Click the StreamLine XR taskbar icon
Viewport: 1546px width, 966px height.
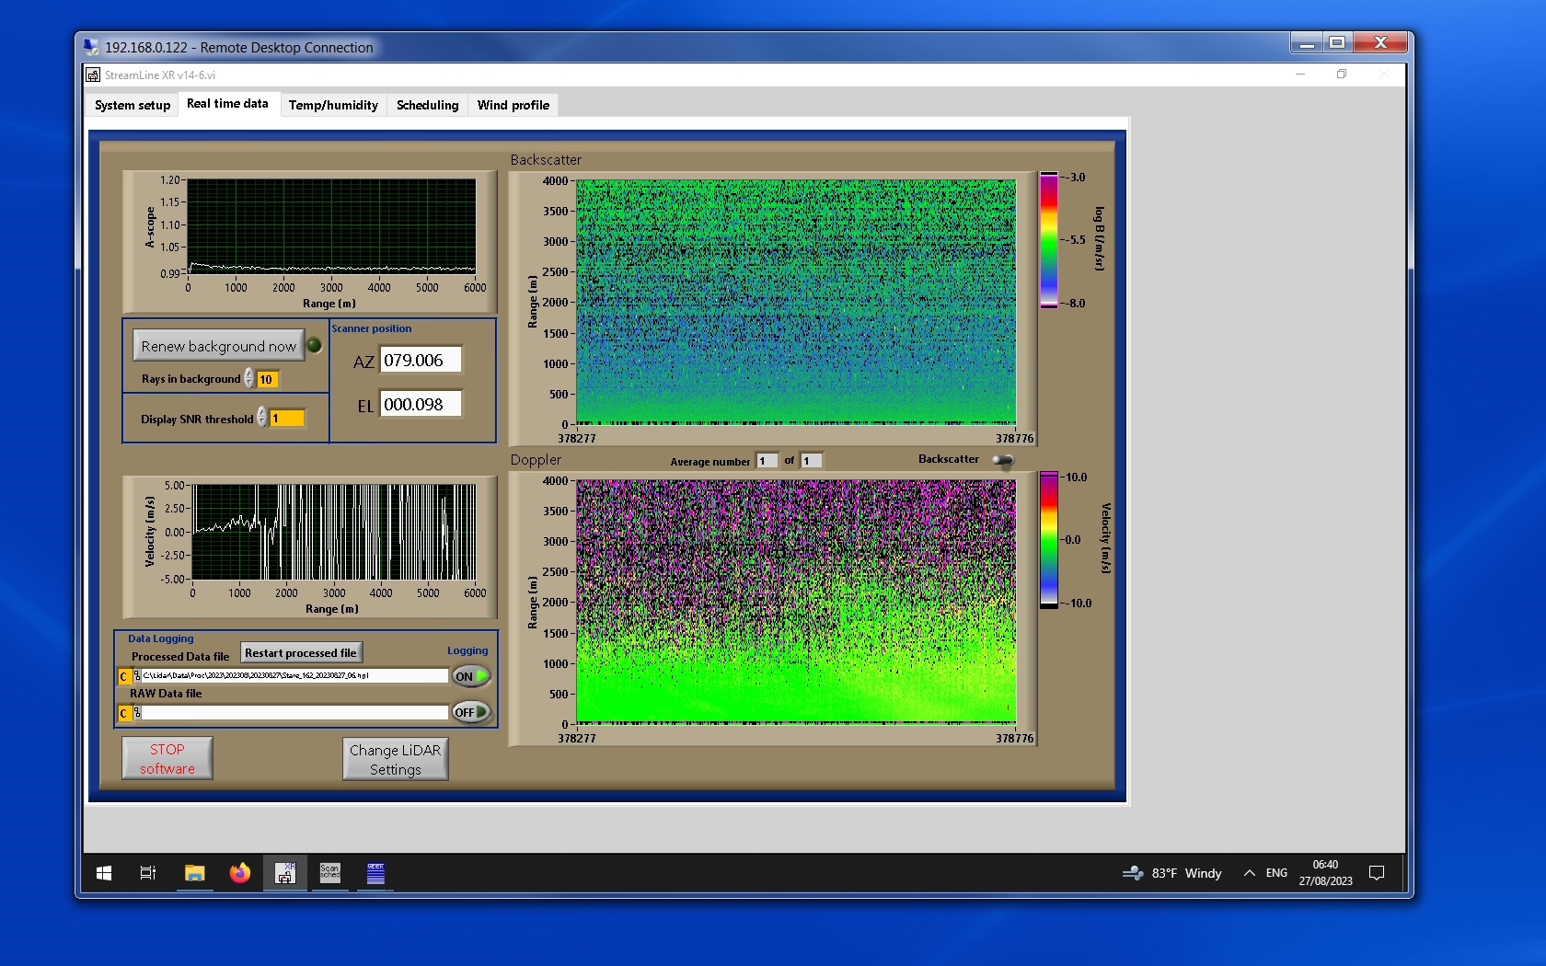[x=285, y=873]
